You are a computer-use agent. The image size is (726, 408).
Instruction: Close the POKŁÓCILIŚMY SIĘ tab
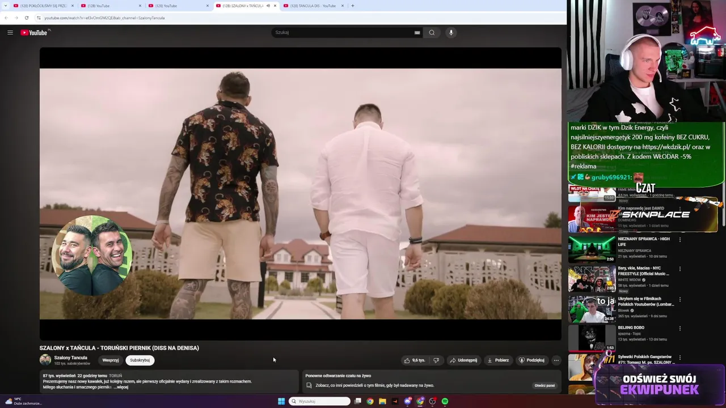tap(73, 6)
